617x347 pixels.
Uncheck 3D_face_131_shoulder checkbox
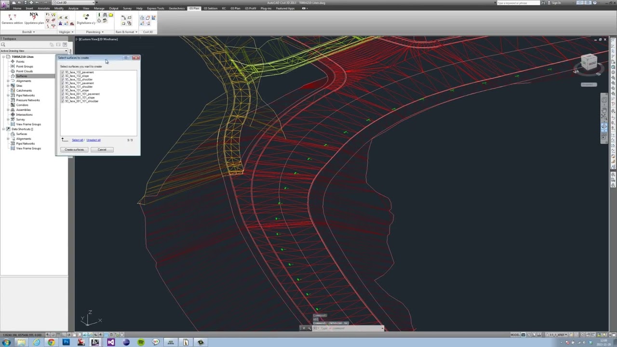pyautogui.click(x=63, y=87)
